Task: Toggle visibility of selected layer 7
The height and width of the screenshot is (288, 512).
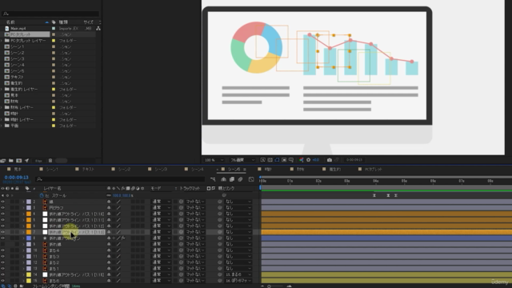Action: coord(2,232)
